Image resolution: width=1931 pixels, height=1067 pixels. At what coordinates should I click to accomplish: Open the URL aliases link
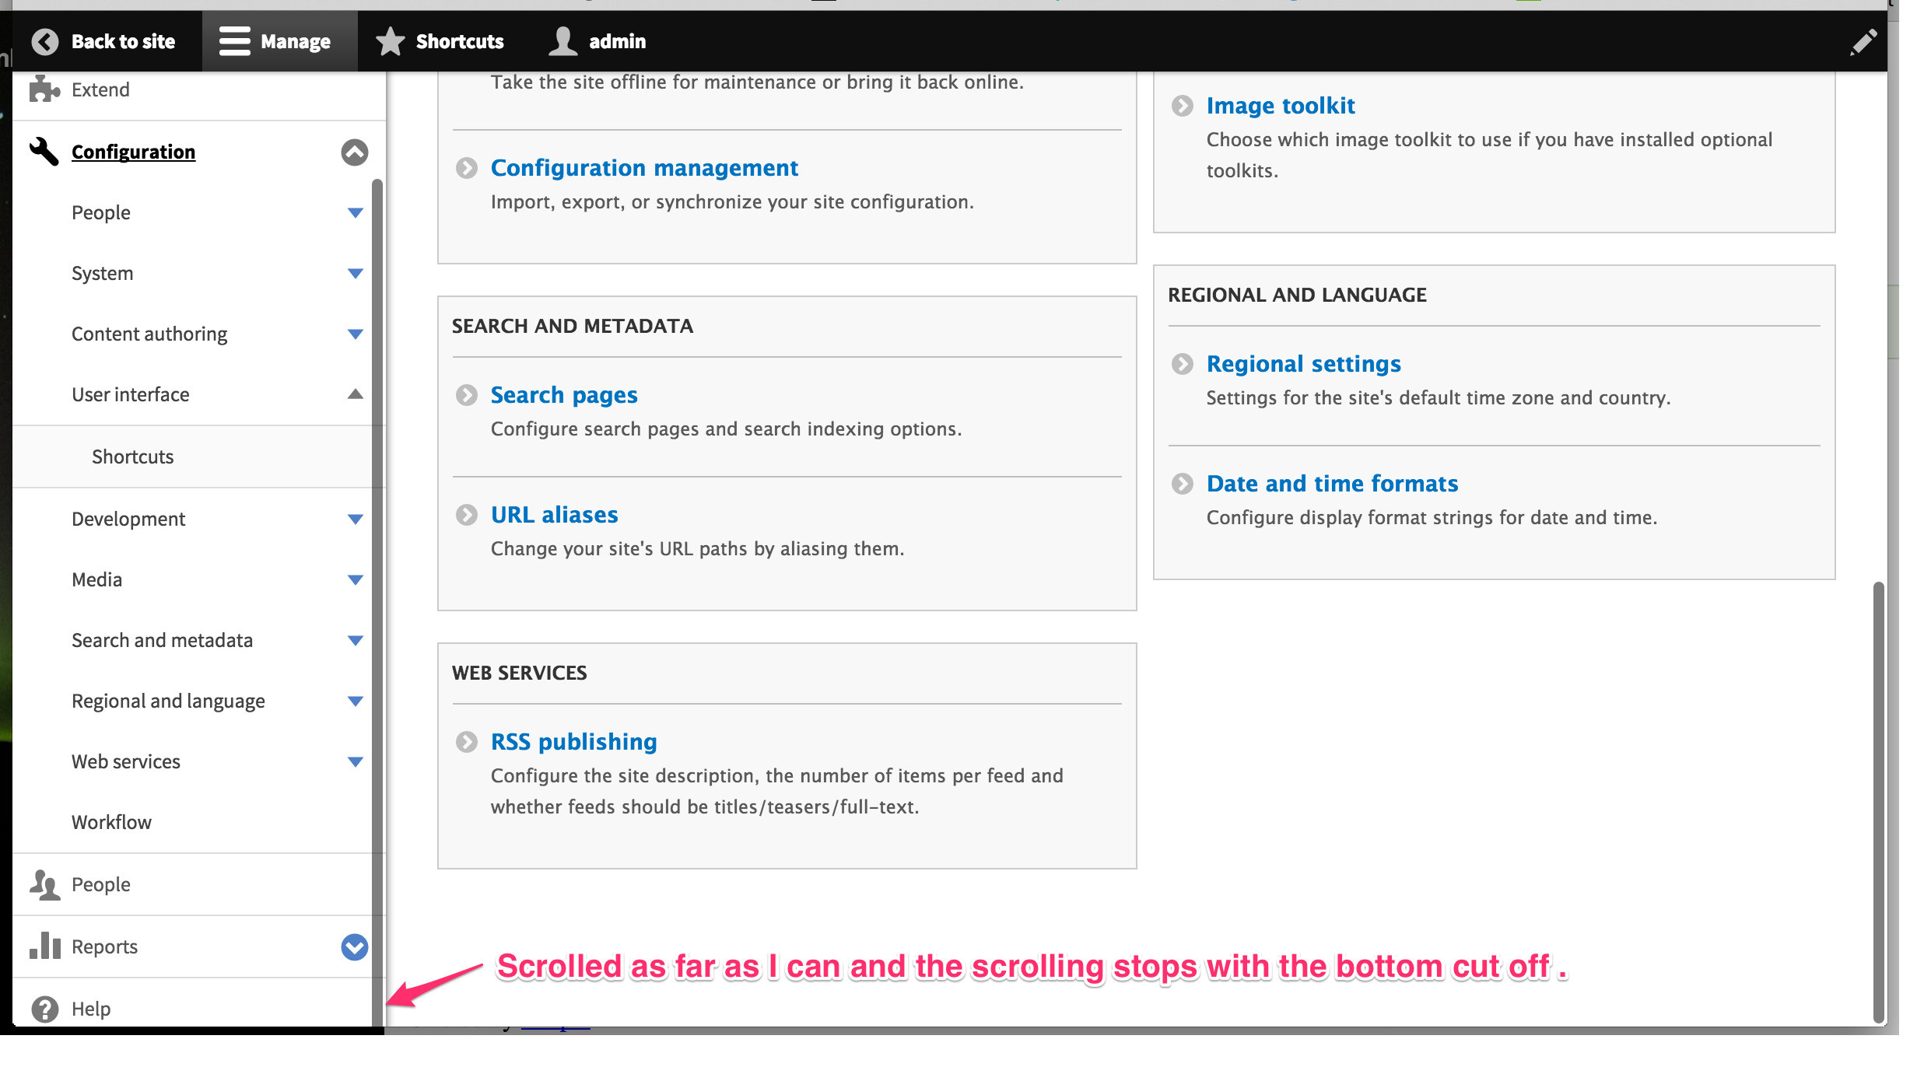pos(554,514)
